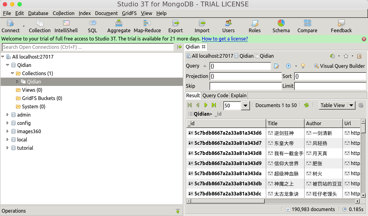Click the scroll-right arrow of results table
368x216 pixels.
pos(357,201)
